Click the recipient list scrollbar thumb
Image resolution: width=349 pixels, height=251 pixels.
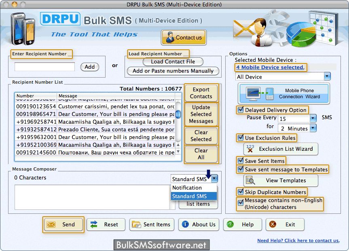coord(178,115)
